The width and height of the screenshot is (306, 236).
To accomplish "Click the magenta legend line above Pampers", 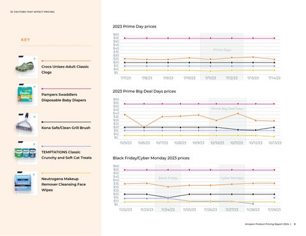I will click(x=66, y=88).
